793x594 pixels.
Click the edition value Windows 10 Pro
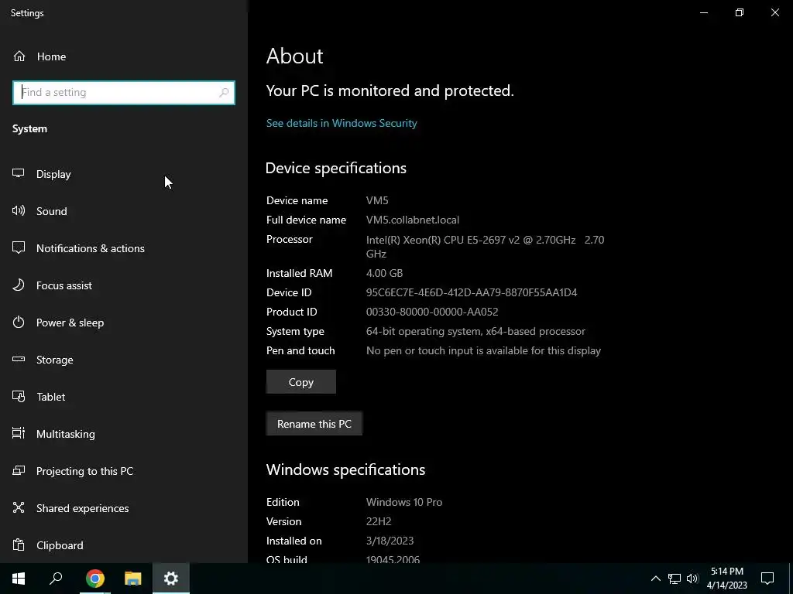click(x=404, y=502)
